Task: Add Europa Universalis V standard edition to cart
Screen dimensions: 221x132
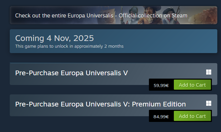Action: point(192,85)
